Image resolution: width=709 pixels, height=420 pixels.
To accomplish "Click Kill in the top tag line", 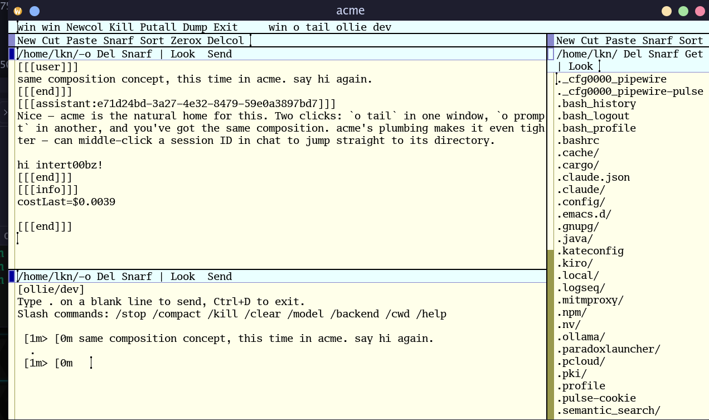I will [122, 27].
